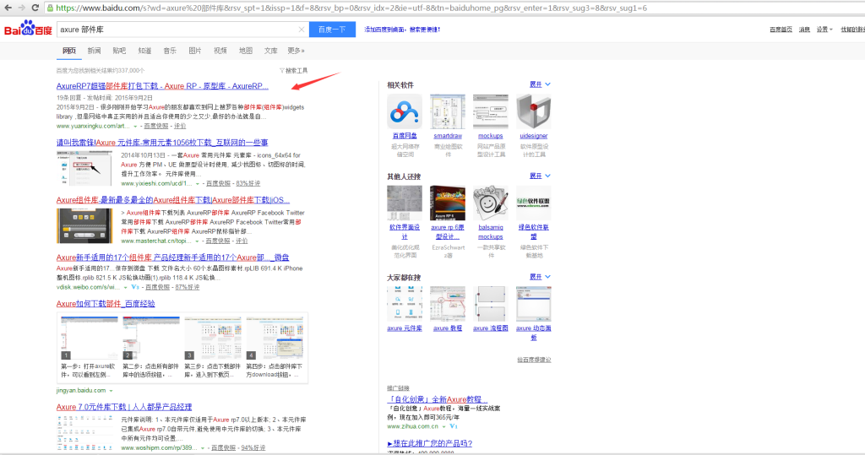The height and width of the screenshot is (455, 865).
Task: Click the '想在此推广您的产品吗?' link
Action: tap(430, 443)
